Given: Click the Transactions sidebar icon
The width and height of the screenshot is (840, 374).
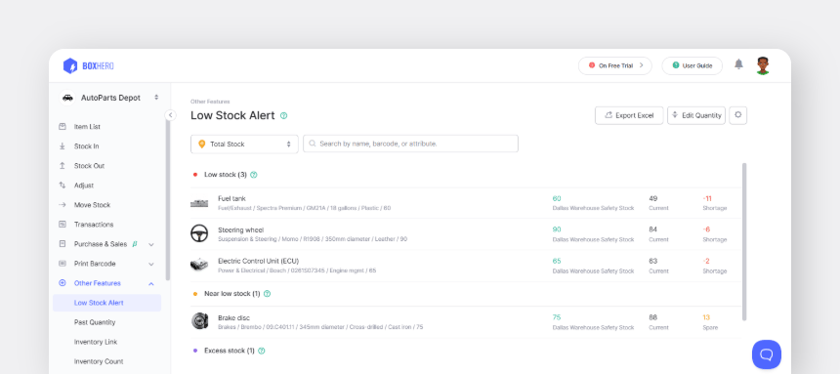Looking at the screenshot, I should (63, 224).
